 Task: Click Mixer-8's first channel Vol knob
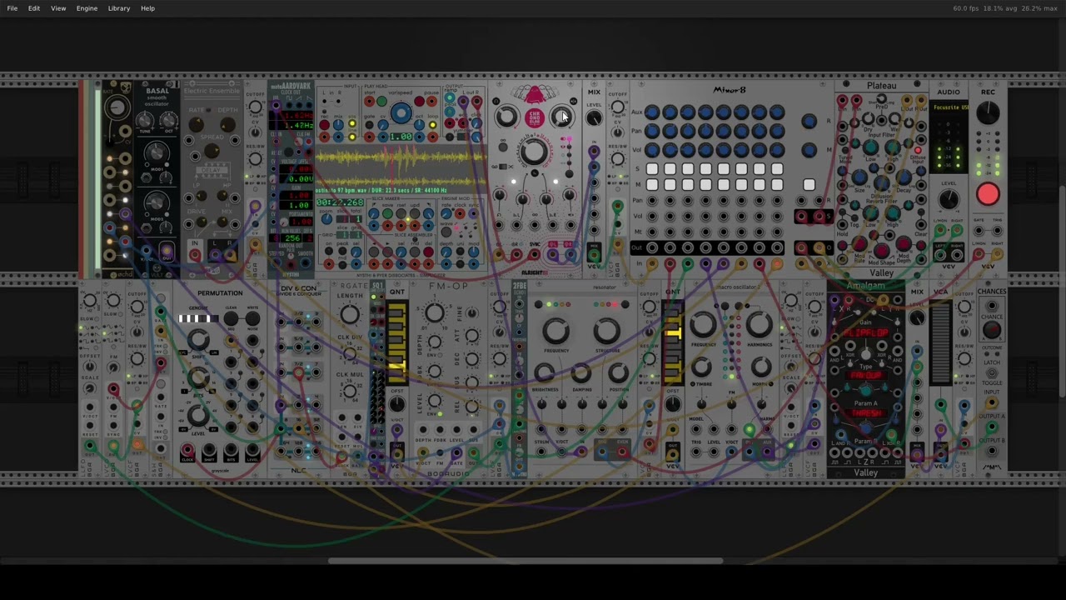[x=652, y=150]
